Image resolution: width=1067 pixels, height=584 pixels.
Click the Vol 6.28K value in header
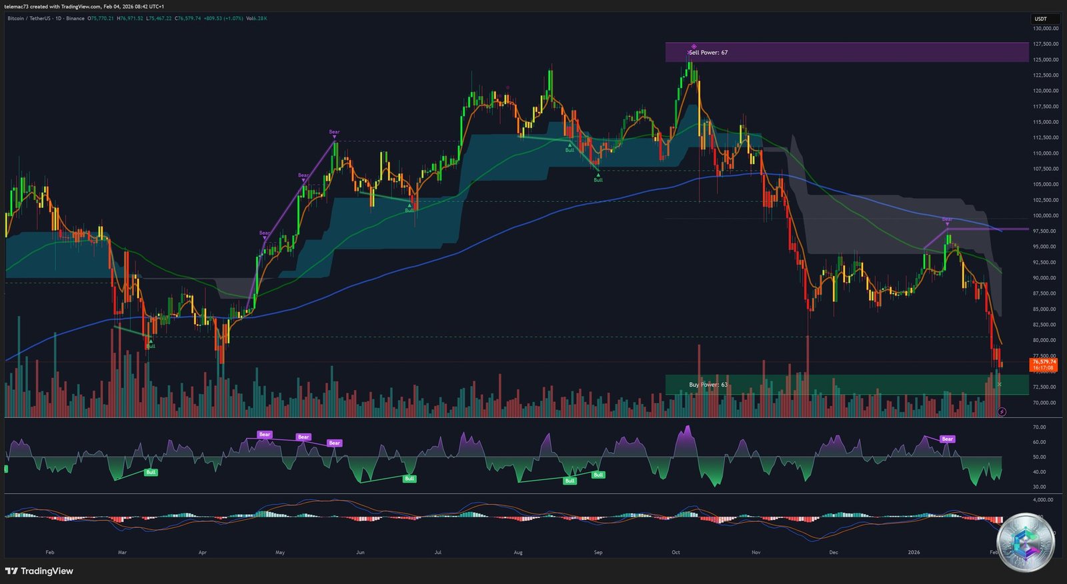[257, 19]
